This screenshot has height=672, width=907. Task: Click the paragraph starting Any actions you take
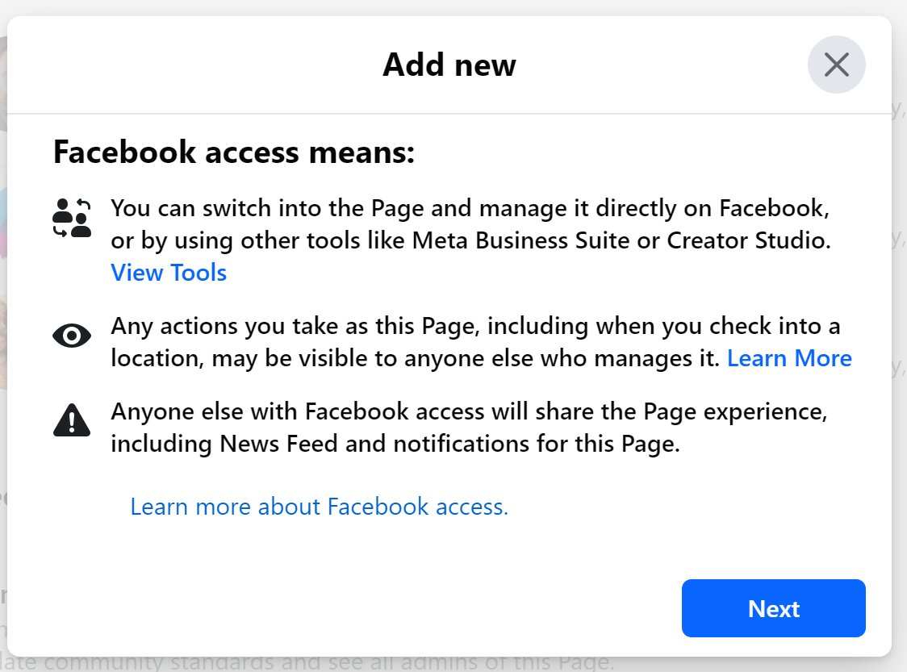pyautogui.click(x=481, y=342)
